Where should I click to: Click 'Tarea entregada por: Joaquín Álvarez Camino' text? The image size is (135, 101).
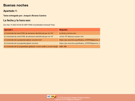pos(25,16)
